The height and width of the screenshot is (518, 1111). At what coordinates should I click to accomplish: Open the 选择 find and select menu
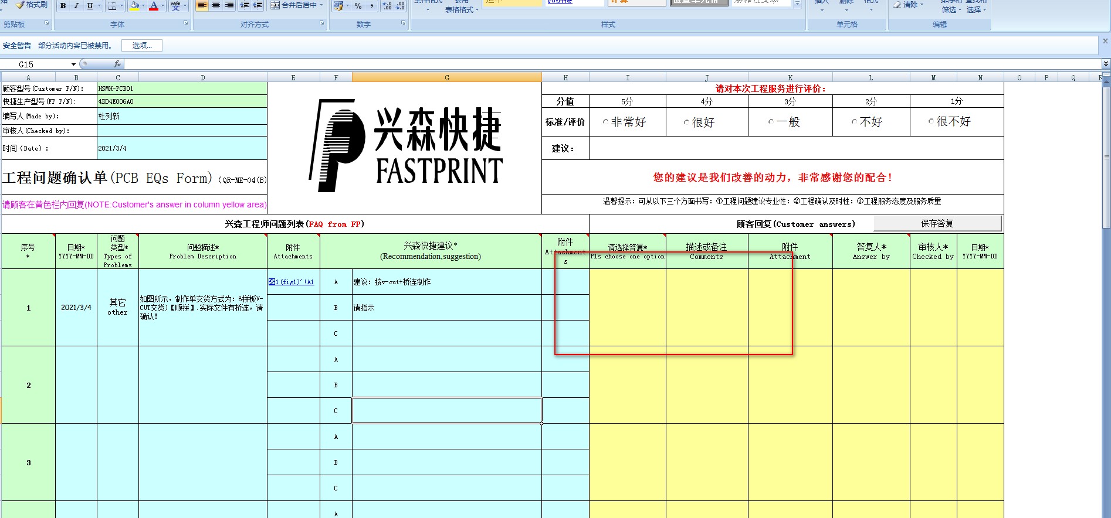pos(976,9)
